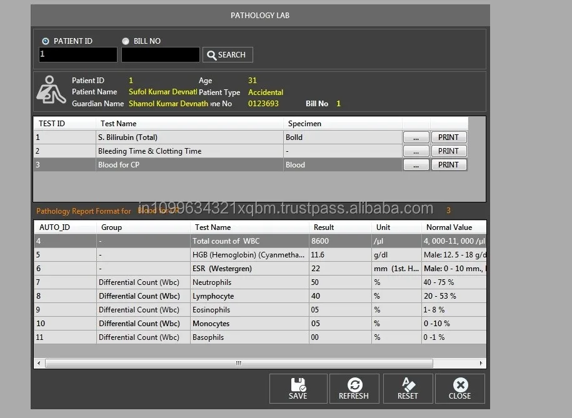Click the Save floppy disk icon
Image resolution: width=572 pixels, height=418 pixels.
298,385
